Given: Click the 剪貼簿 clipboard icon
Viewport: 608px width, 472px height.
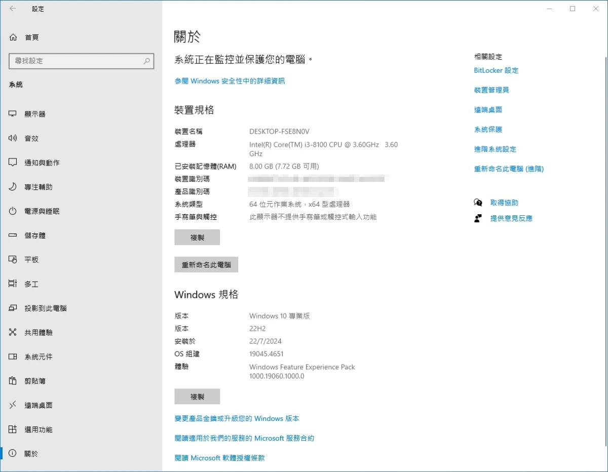Looking at the screenshot, I should tap(13, 381).
